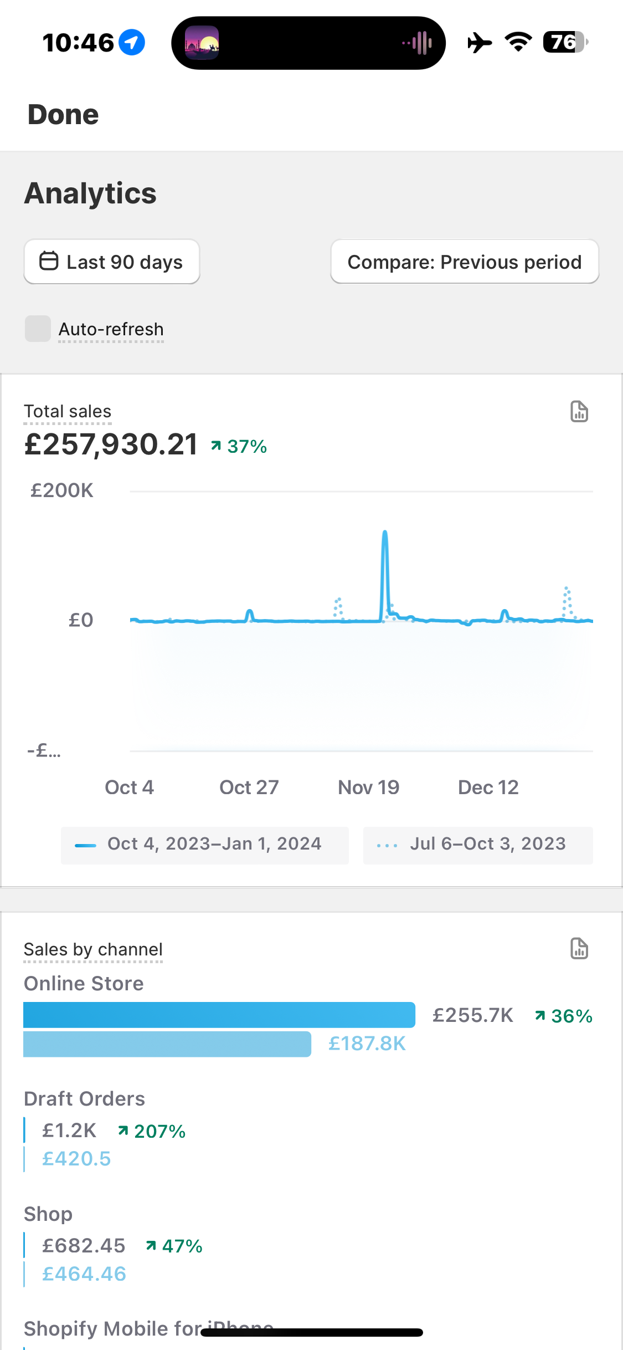Tap the calendar icon in date range

49,261
